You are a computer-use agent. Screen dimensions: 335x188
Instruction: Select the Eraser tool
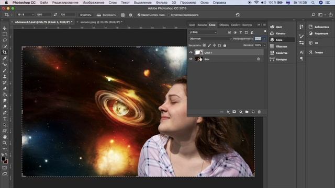tap(5, 88)
